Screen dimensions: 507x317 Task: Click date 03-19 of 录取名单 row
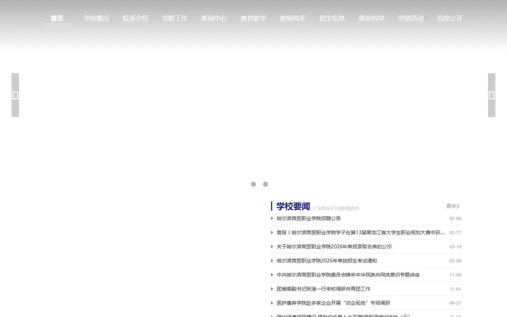[455, 247]
